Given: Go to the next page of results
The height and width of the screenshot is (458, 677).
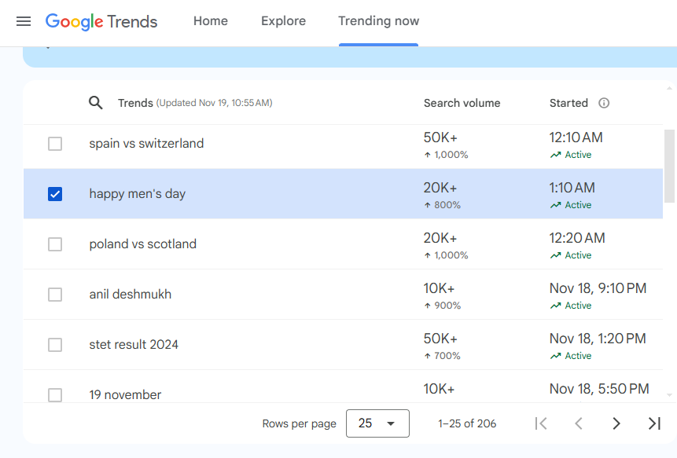Looking at the screenshot, I should (x=616, y=423).
